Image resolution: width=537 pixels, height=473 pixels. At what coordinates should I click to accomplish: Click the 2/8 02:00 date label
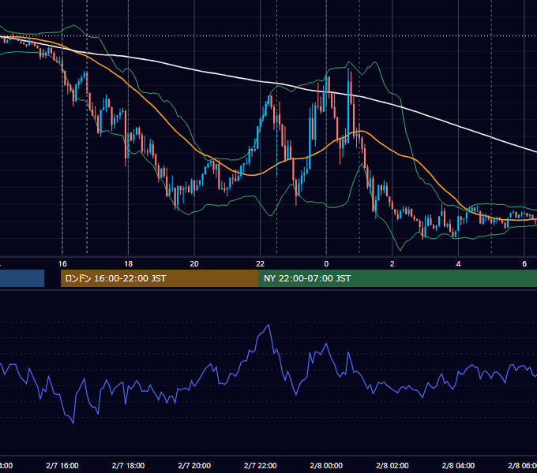392,465
